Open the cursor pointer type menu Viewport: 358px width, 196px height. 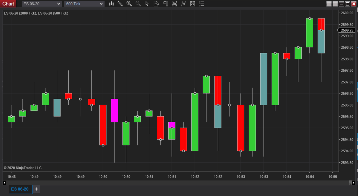[147, 4]
